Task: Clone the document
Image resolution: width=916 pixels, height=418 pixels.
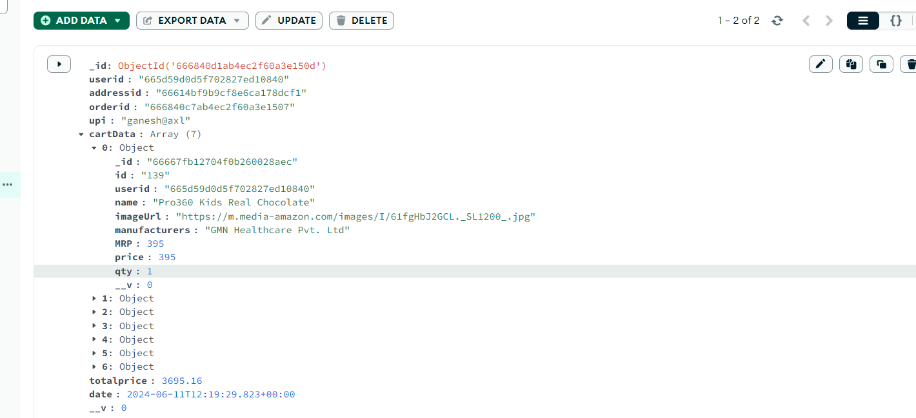Action: (x=881, y=64)
